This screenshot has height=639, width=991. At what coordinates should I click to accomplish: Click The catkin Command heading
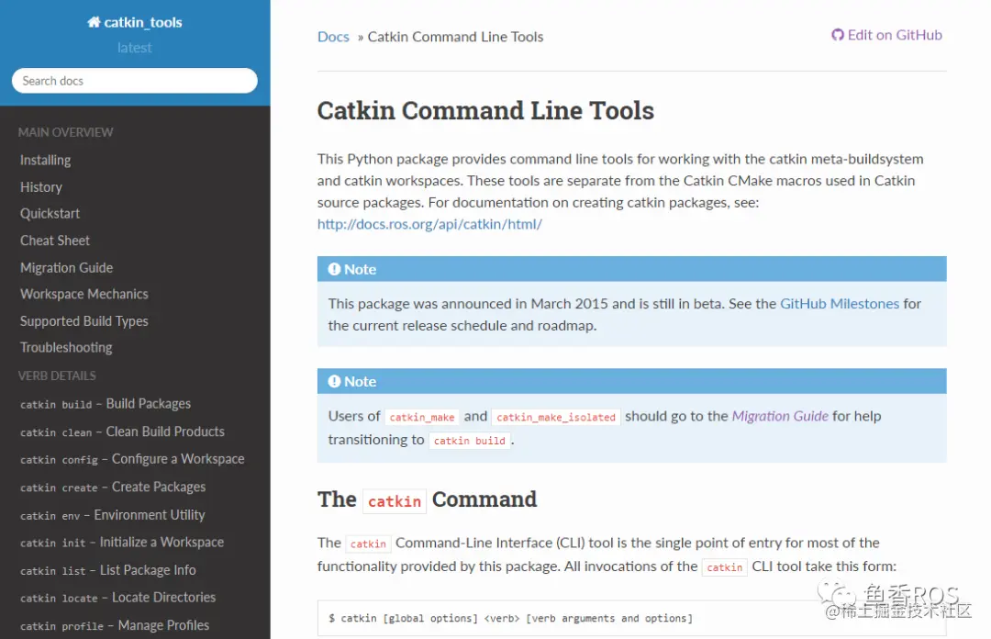tap(428, 499)
